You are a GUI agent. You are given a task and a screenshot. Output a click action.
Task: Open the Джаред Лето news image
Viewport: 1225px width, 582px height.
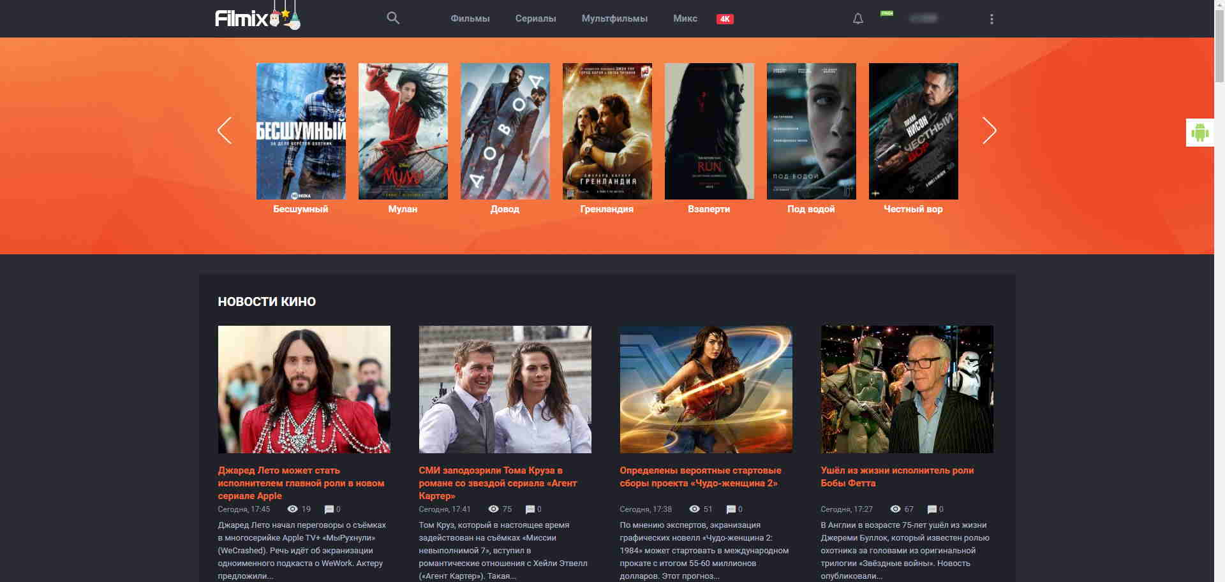[304, 389]
